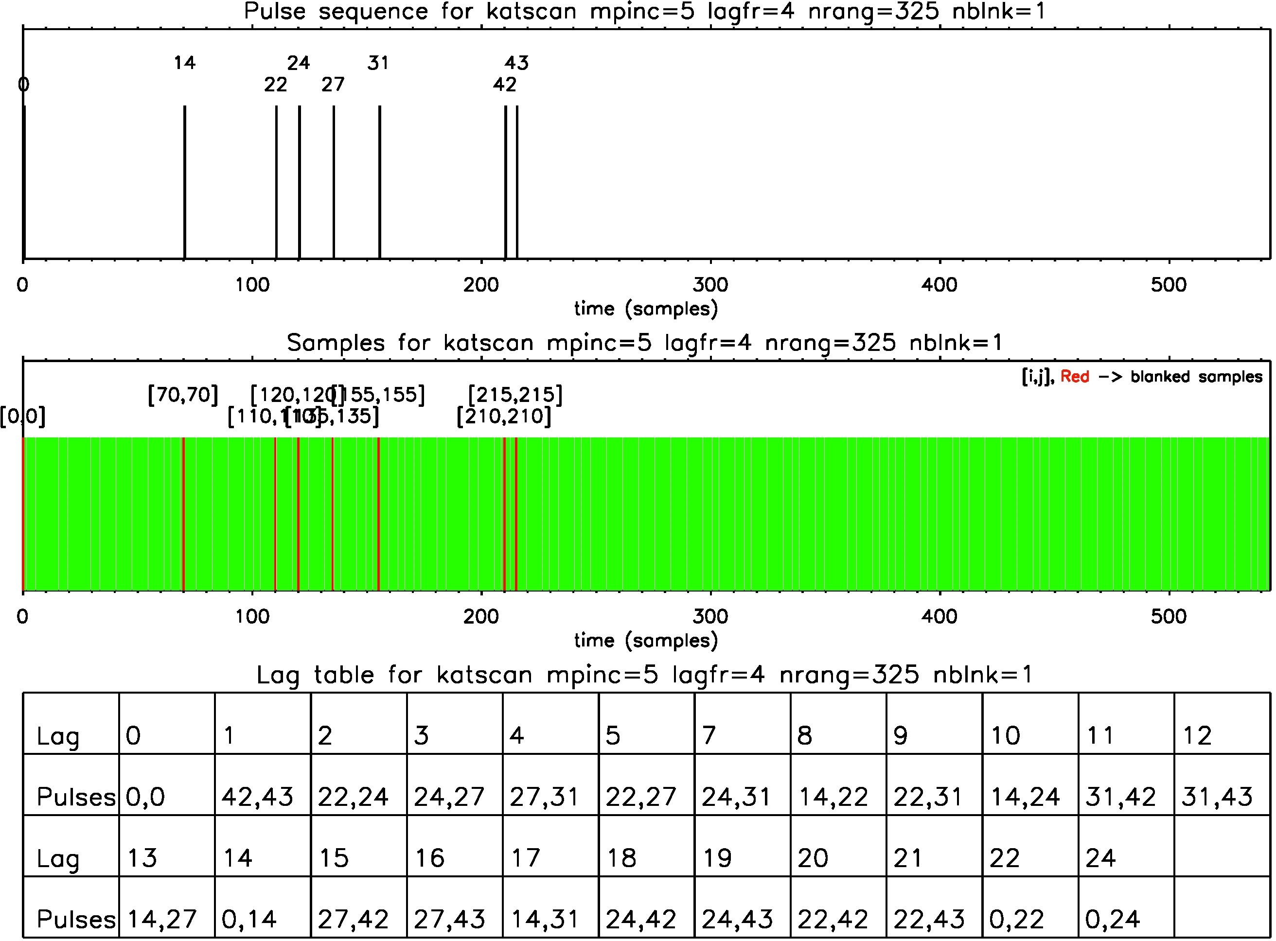
Task: Click the lag cell containing 24
Action: [x=1101, y=858]
